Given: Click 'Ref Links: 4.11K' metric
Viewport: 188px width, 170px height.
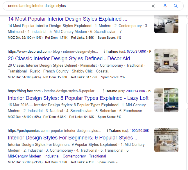Looking at the screenshot, I should point(82,162).
